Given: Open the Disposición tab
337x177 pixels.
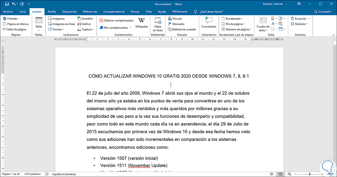Looking at the screenshot, I should point(69,11).
